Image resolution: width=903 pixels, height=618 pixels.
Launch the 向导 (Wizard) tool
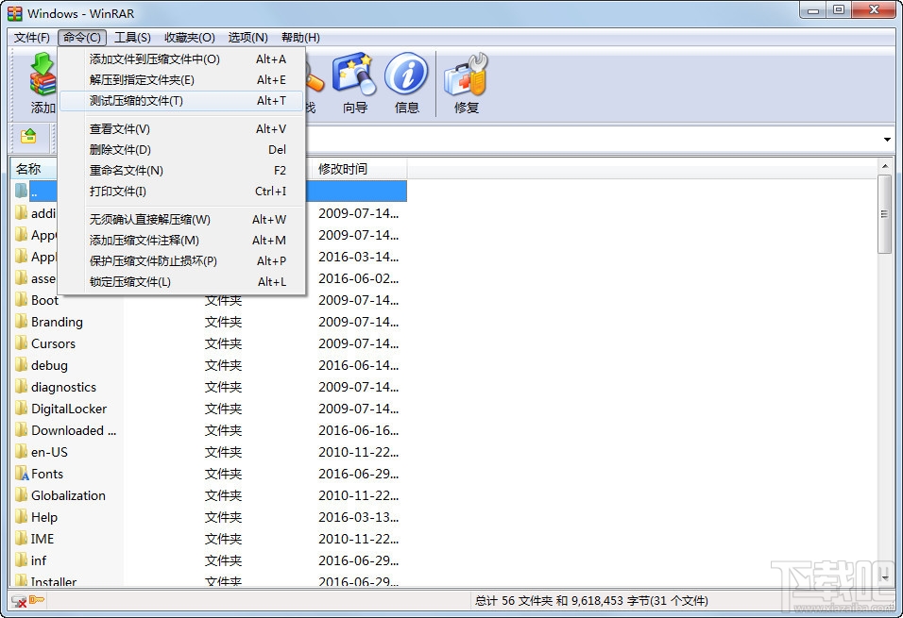click(355, 83)
